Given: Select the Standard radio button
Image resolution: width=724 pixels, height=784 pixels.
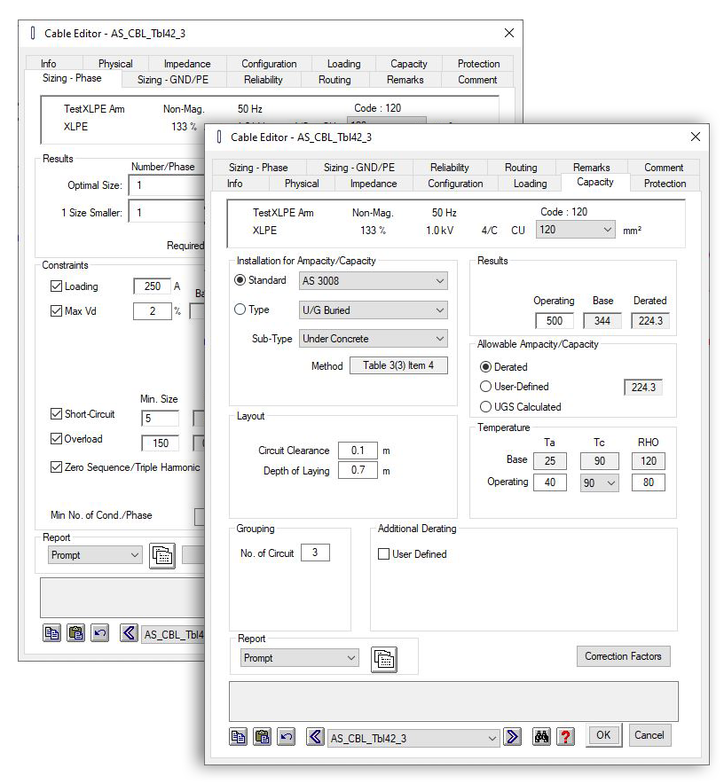Looking at the screenshot, I should click(x=240, y=280).
